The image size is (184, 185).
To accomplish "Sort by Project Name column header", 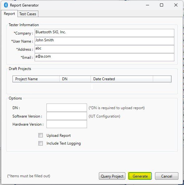I will pos(36,79).
